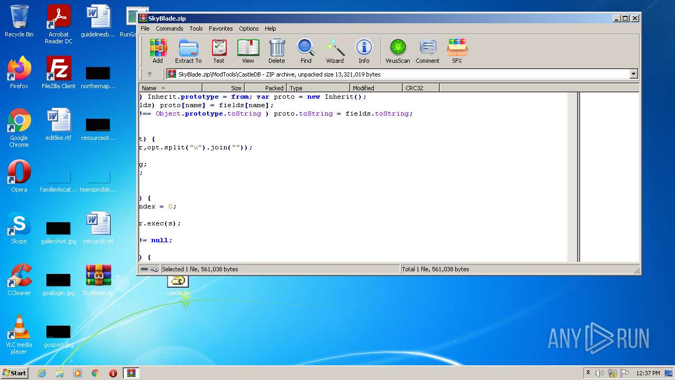Launch the Wizard tool
Image resolution: width=675 pixels, height=380 pixels.
point(335,51)
